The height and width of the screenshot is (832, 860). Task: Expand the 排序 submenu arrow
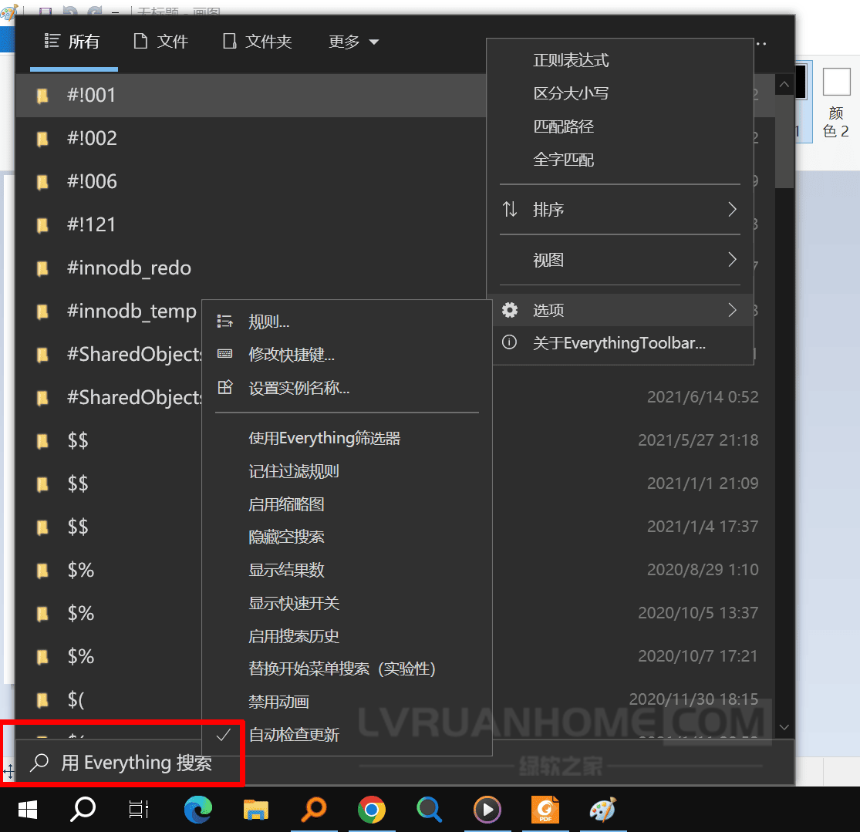732,210
